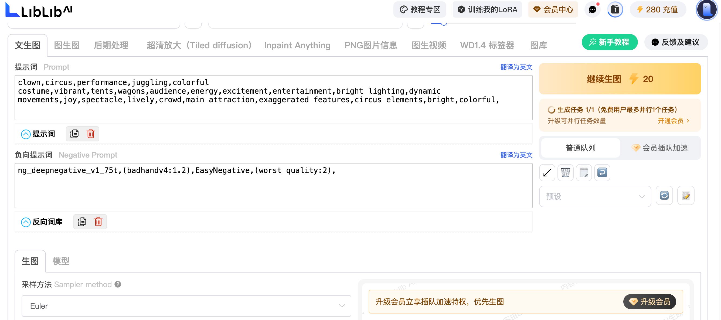
Task: Switch to the 会员插队加速 queue option
Action: [x=660, y=148]
